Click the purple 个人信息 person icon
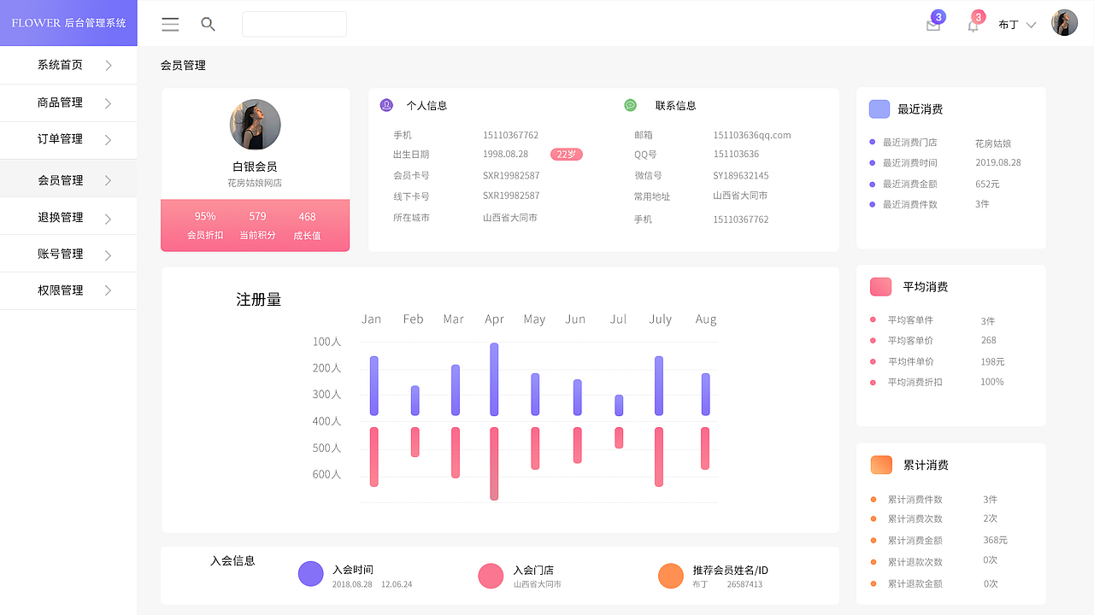 click(x=387, y=104)
